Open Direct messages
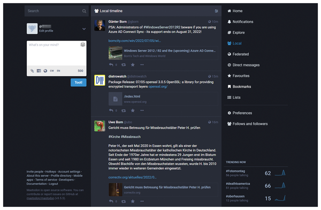 tap(243, 65)
